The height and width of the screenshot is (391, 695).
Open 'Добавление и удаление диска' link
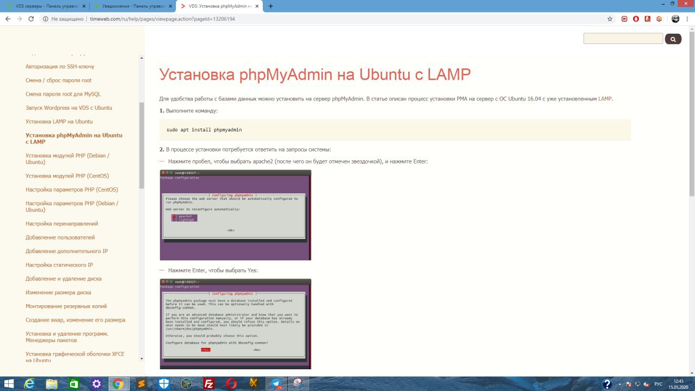click(64, 279)
